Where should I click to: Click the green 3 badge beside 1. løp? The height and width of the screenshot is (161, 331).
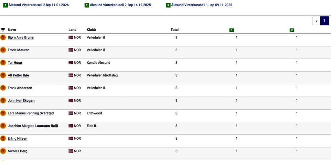168,5
